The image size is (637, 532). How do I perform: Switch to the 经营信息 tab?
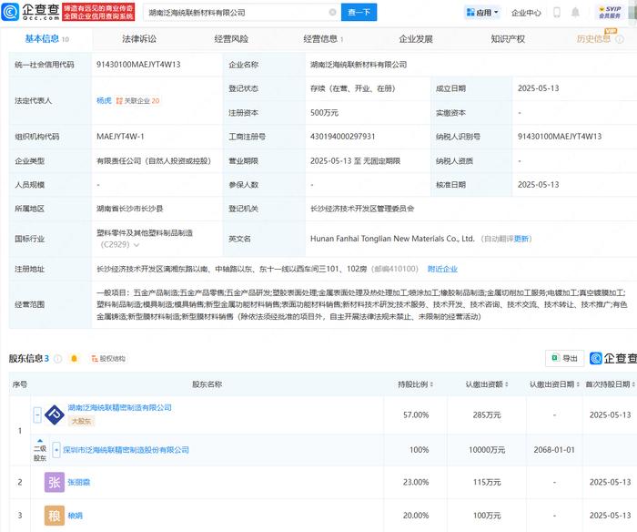point(323,39)
